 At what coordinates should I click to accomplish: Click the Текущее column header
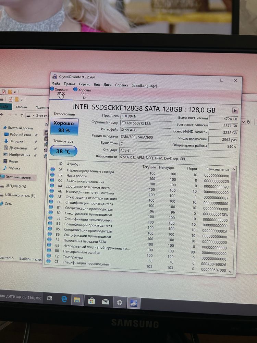point(149,167)
